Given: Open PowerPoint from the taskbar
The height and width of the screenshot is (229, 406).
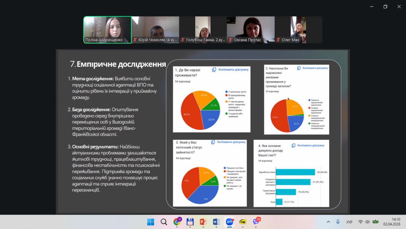Looking at the screenshot, I should tap(203, 222).
